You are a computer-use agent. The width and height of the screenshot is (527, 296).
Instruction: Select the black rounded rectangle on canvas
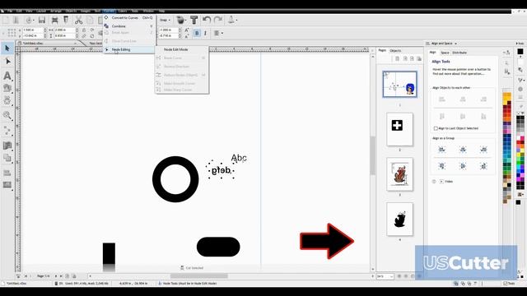218,247
